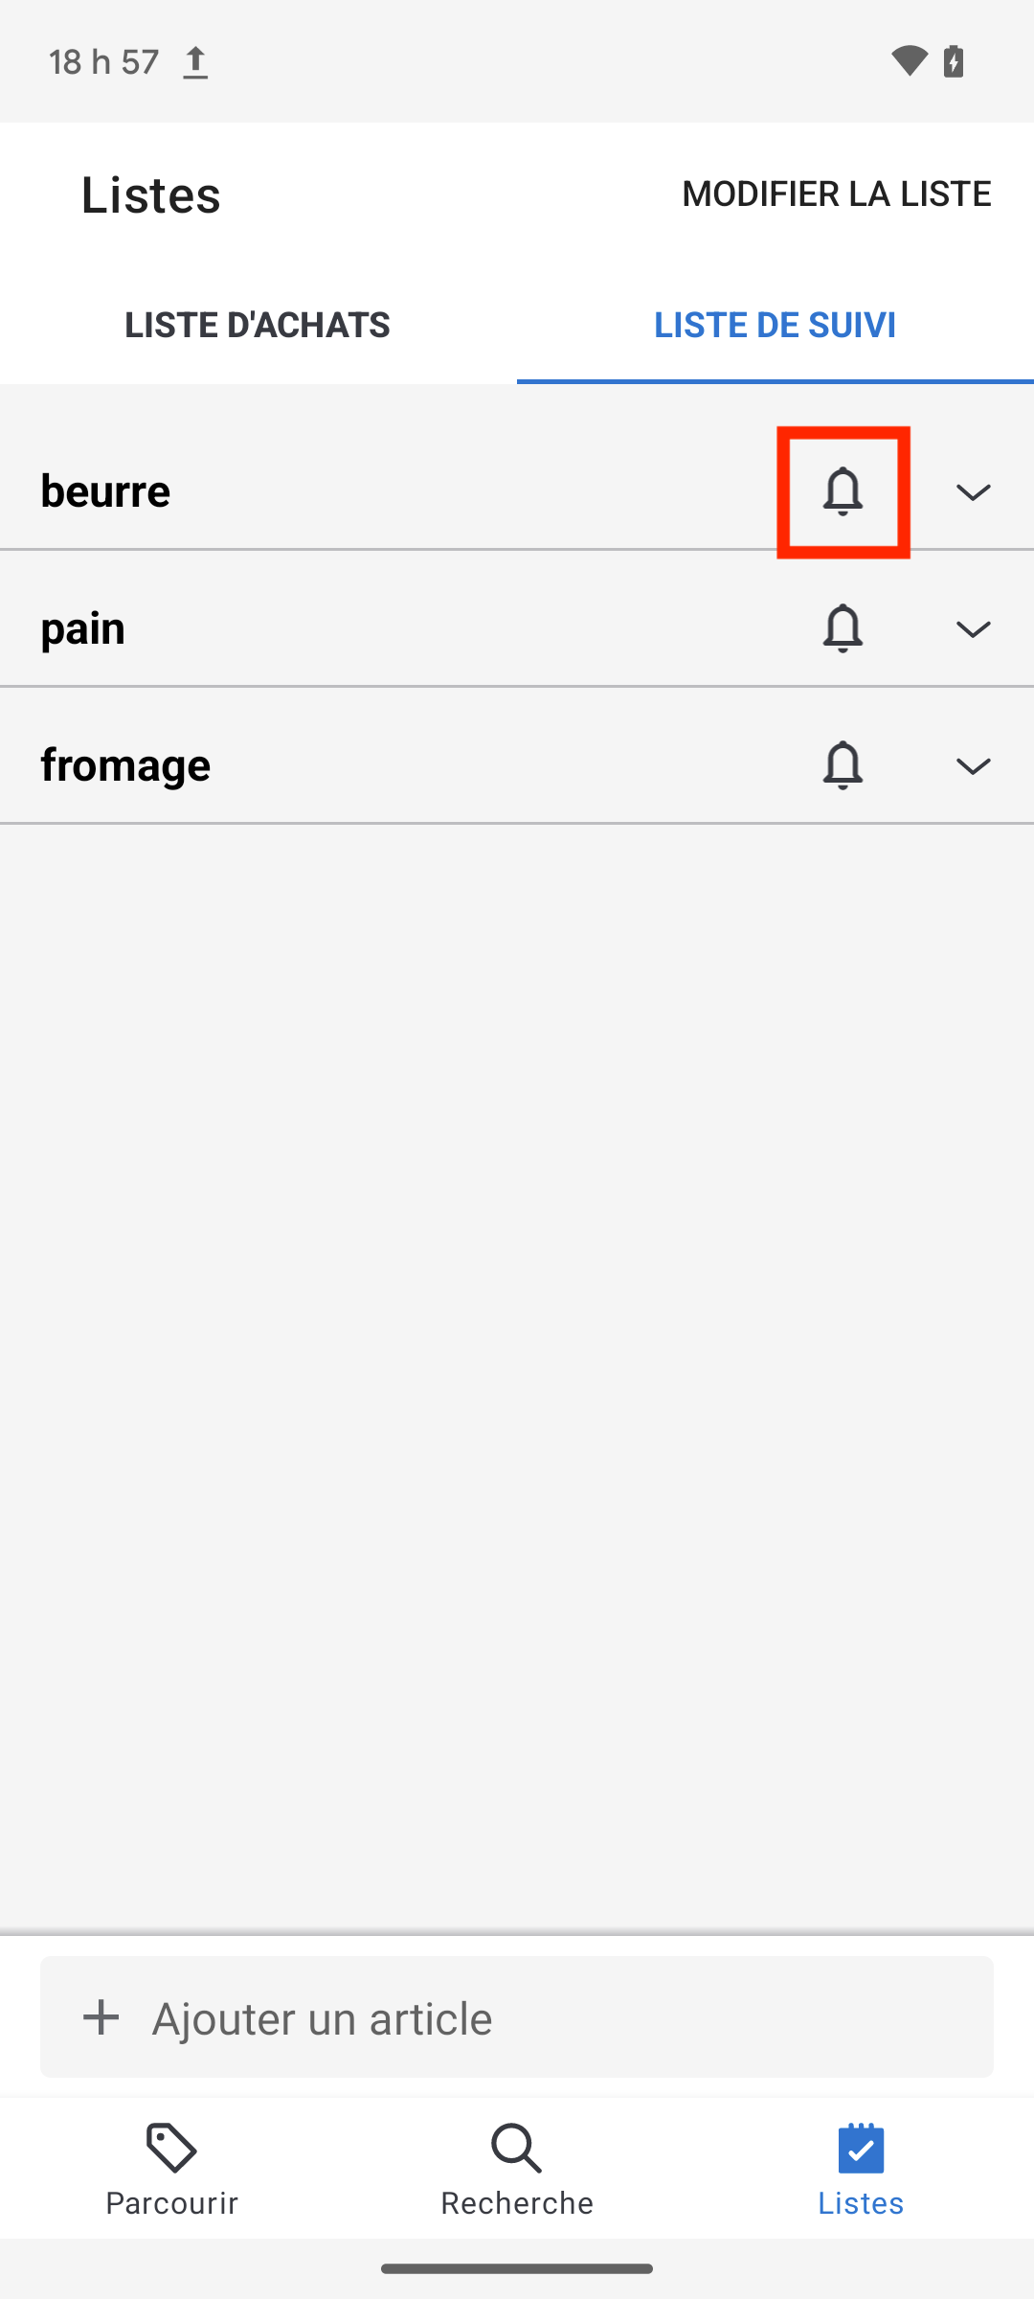Select the Liste de suivi tab

click(775, 325)
